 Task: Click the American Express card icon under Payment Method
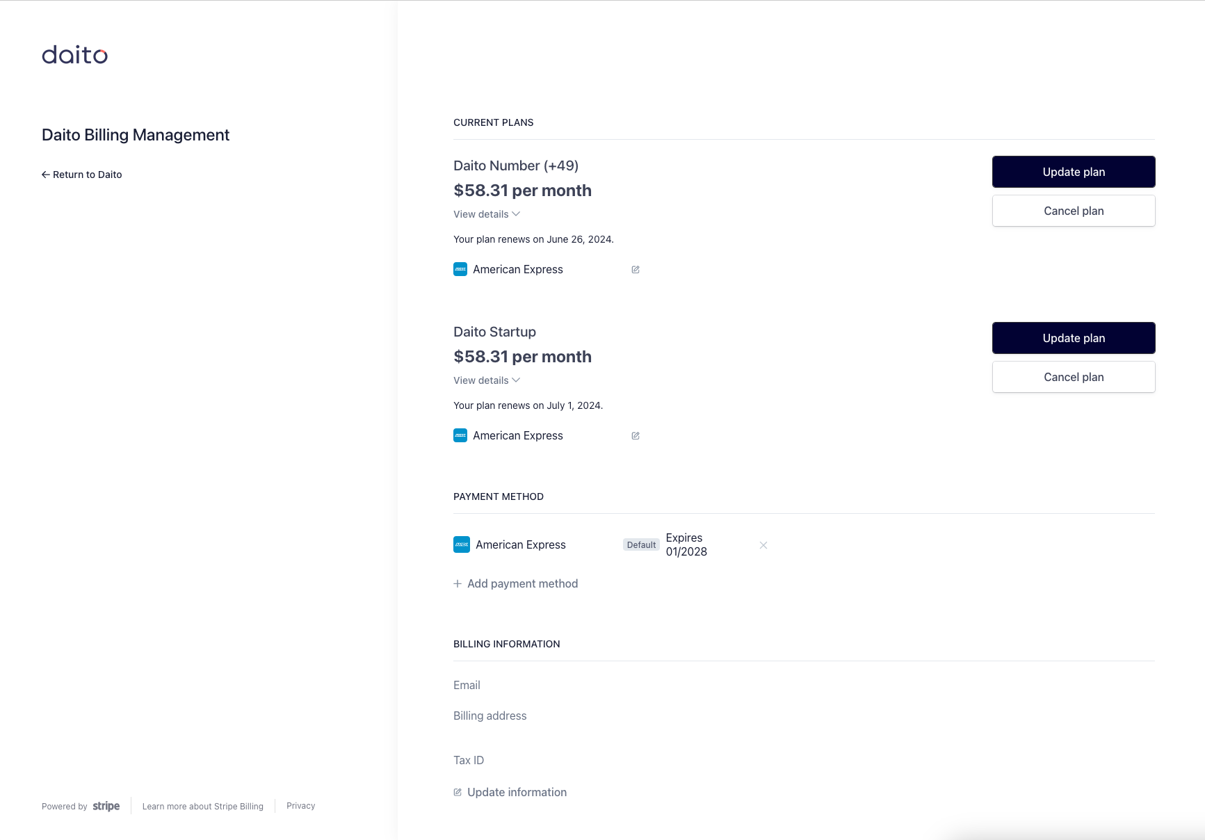coord(462,545)
